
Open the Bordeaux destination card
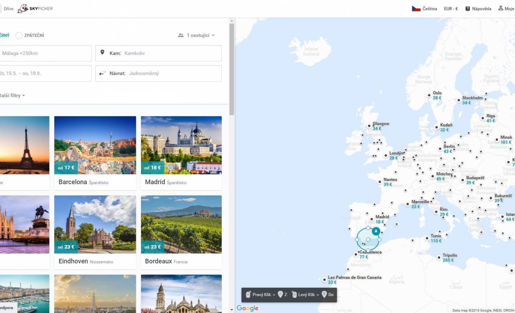coord(181,232)
